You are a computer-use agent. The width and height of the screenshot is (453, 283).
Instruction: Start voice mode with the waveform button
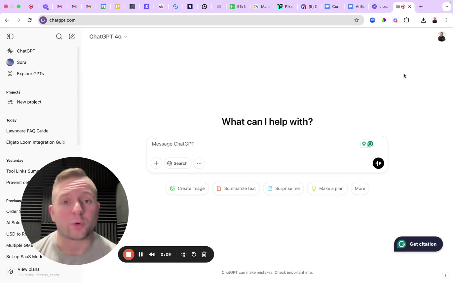(x=378, y=163)
